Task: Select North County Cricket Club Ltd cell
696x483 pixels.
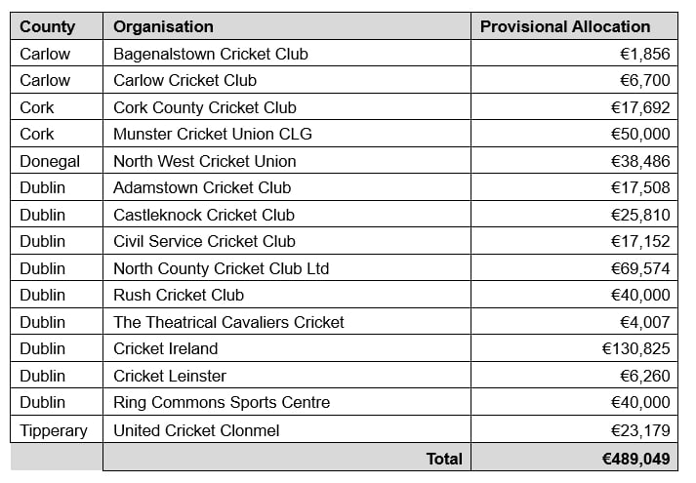Action: 221,268
